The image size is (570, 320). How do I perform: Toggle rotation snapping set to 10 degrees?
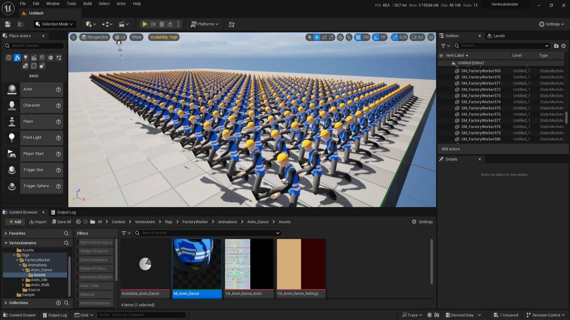(x=376, y=37)
